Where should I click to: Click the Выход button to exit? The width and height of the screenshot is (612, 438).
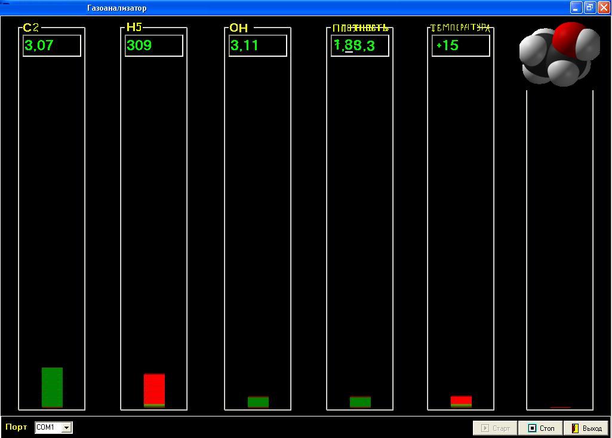tap(586, 428)
